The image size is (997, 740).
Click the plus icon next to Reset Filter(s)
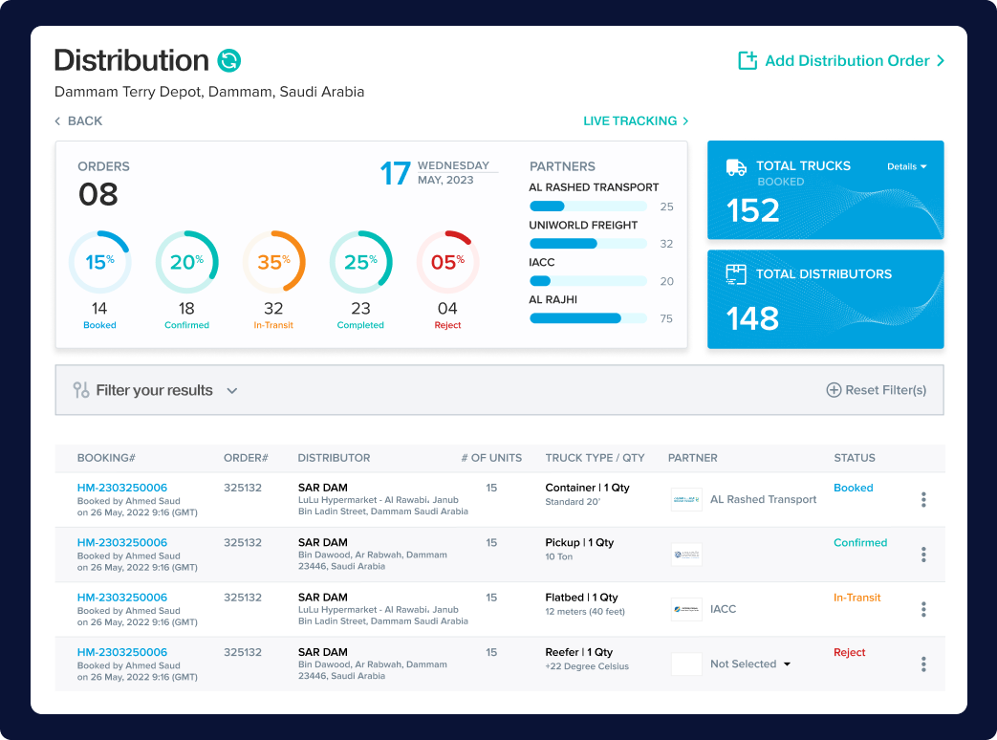pyautogui.click(x=834, y=389)
